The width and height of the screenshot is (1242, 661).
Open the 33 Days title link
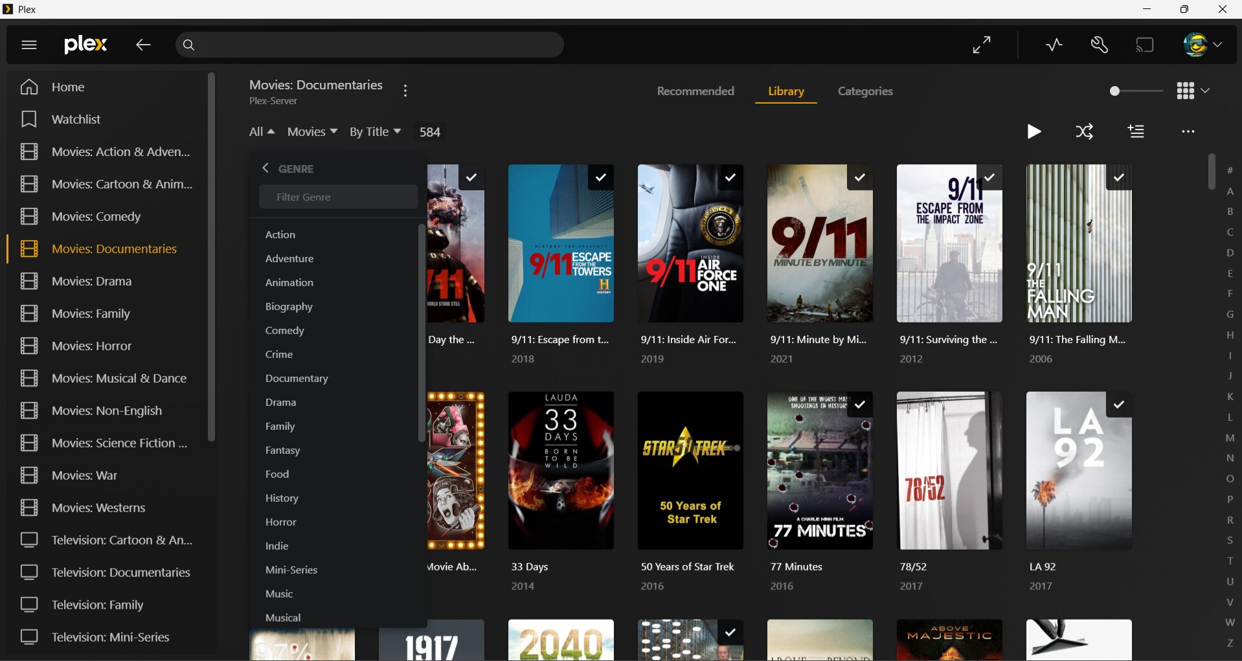(530, 566)
